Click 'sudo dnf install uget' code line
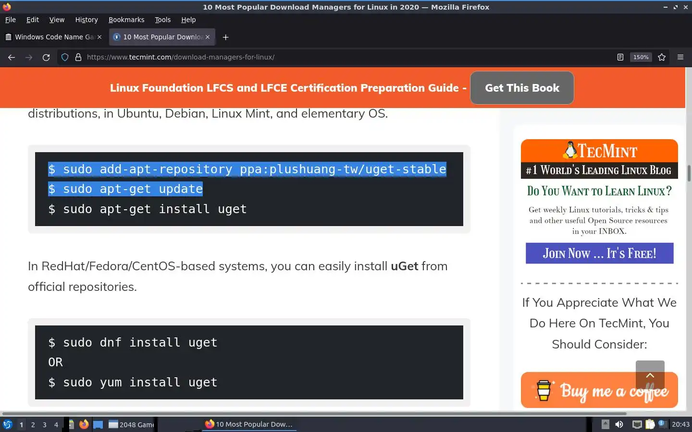Viewport: 692px width, 432px height. point(133,343)
